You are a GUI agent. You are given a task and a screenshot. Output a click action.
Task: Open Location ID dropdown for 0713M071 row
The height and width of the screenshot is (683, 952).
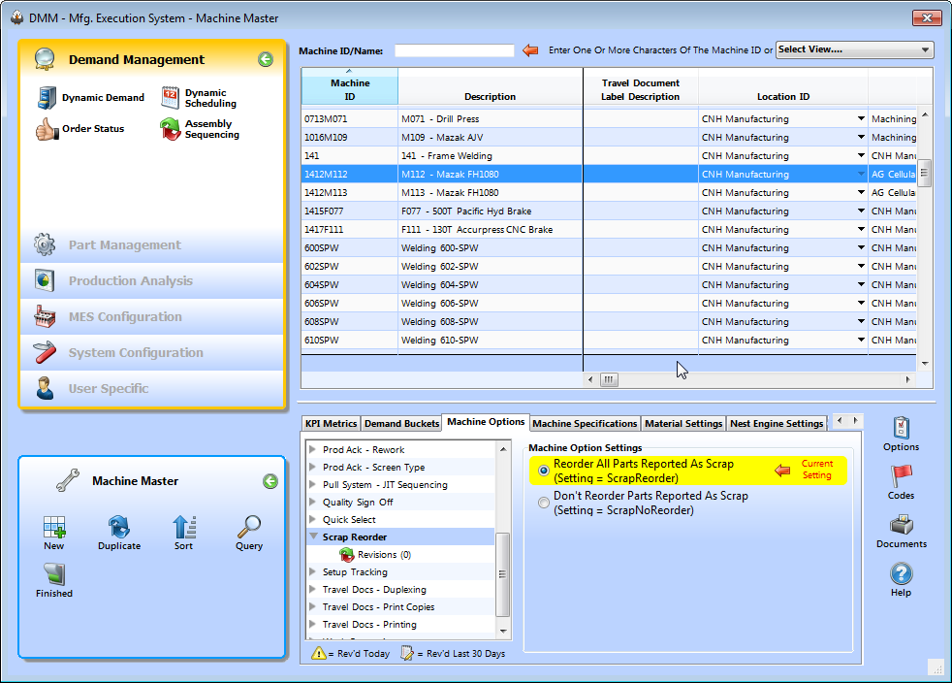(861, 118)
